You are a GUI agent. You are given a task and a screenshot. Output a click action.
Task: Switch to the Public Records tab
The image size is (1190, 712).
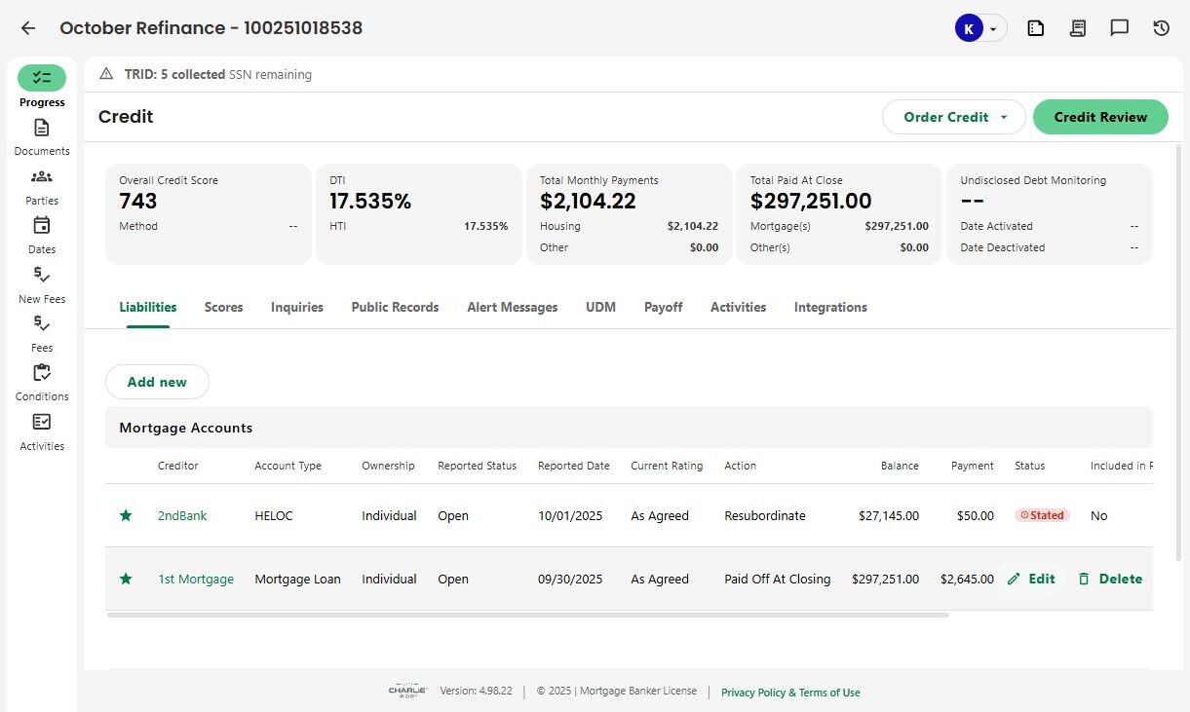[395, 307]
